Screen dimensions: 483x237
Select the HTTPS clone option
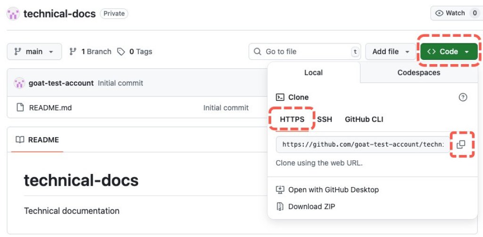(x=292, y=119)
